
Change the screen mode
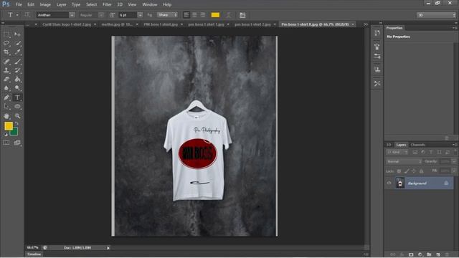(17, 143)
